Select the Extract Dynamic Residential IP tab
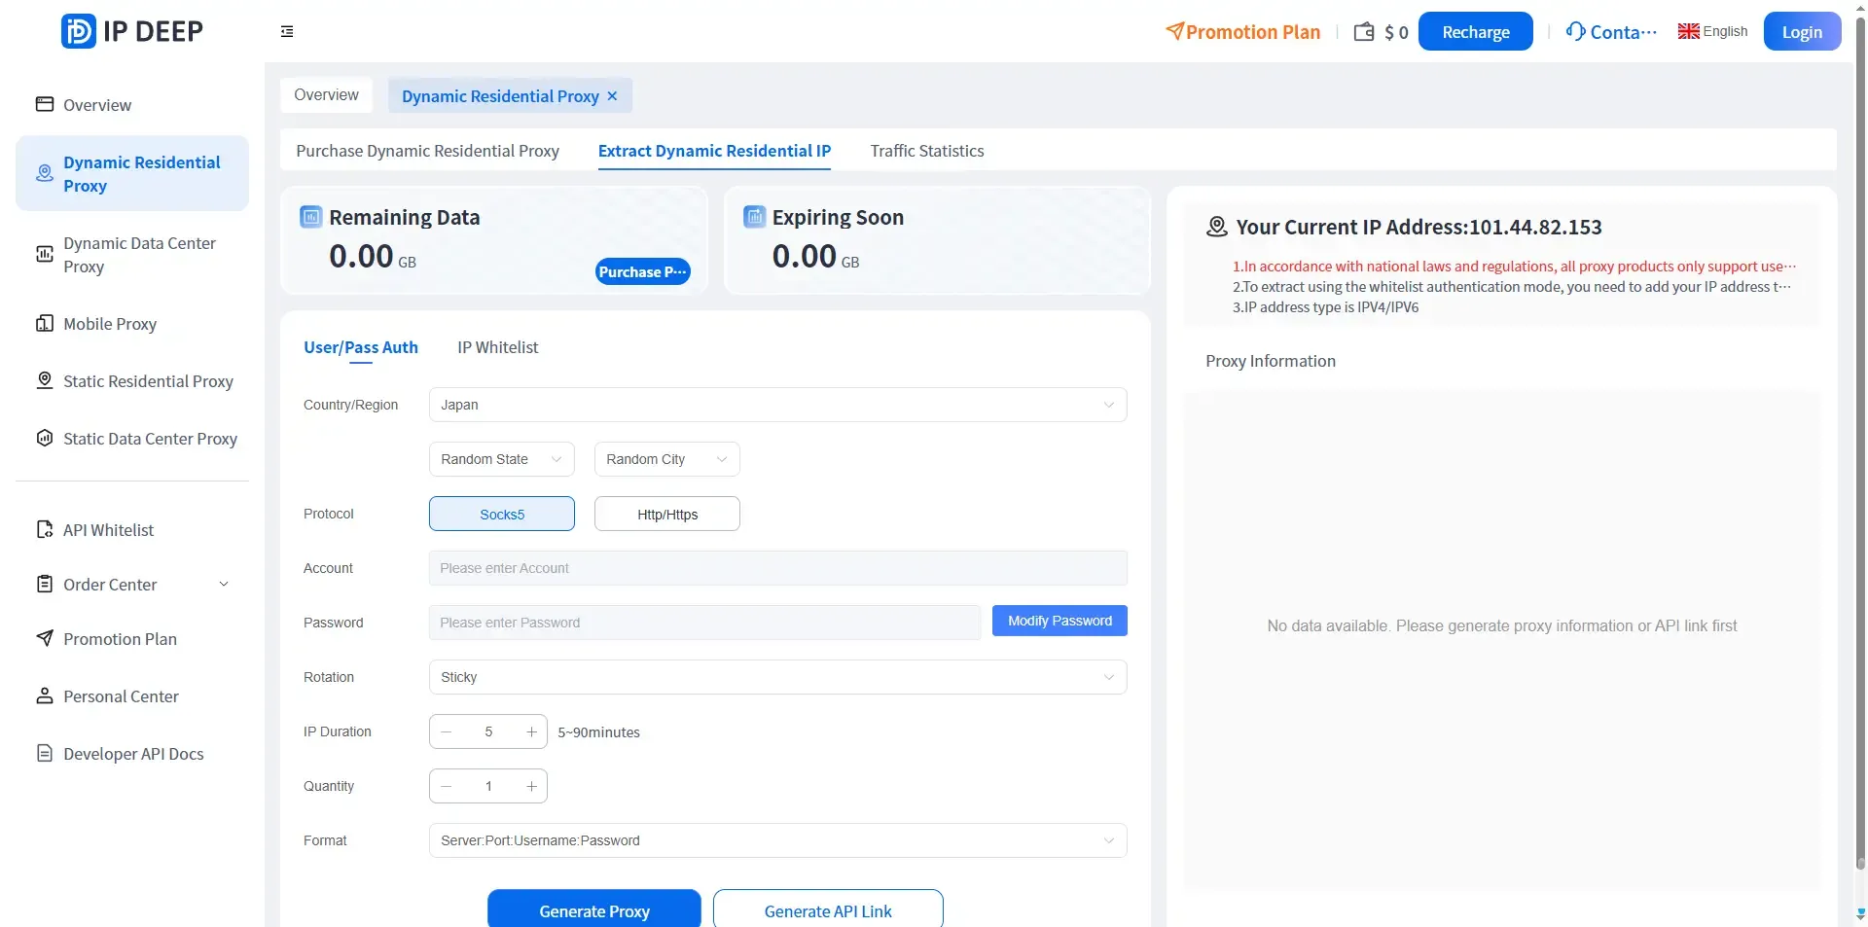The width and height of the screenshot is (1868, 927). (x=714, y=151)
